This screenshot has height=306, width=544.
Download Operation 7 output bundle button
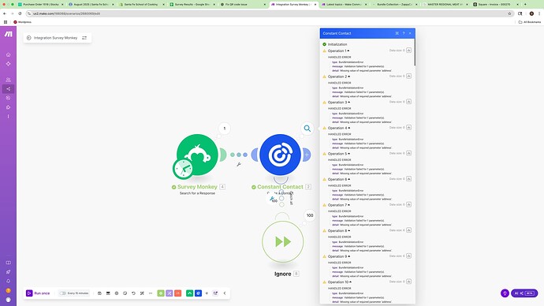(x=408, y=204)
